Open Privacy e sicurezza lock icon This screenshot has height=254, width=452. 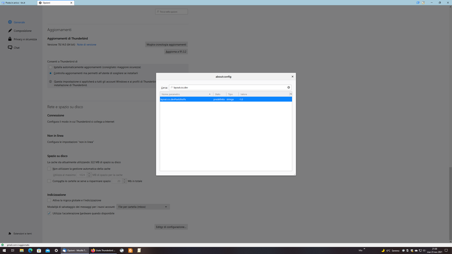10,39
